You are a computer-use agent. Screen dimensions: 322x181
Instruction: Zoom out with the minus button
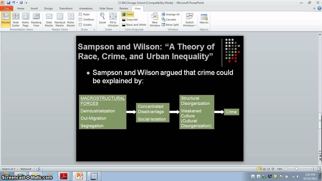click(285, 169)
